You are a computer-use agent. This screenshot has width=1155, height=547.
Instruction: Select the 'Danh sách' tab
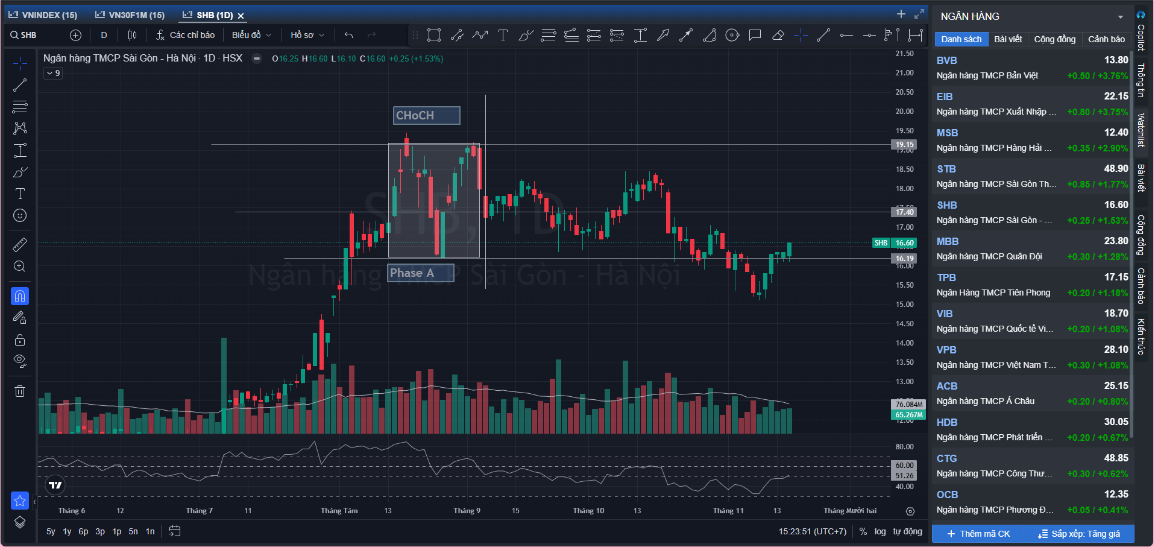click(961, 39)
